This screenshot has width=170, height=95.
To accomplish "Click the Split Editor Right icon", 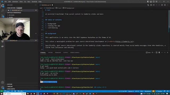I will point(165,5).
